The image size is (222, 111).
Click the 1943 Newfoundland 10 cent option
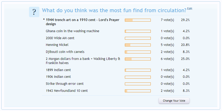pos(67,91)
